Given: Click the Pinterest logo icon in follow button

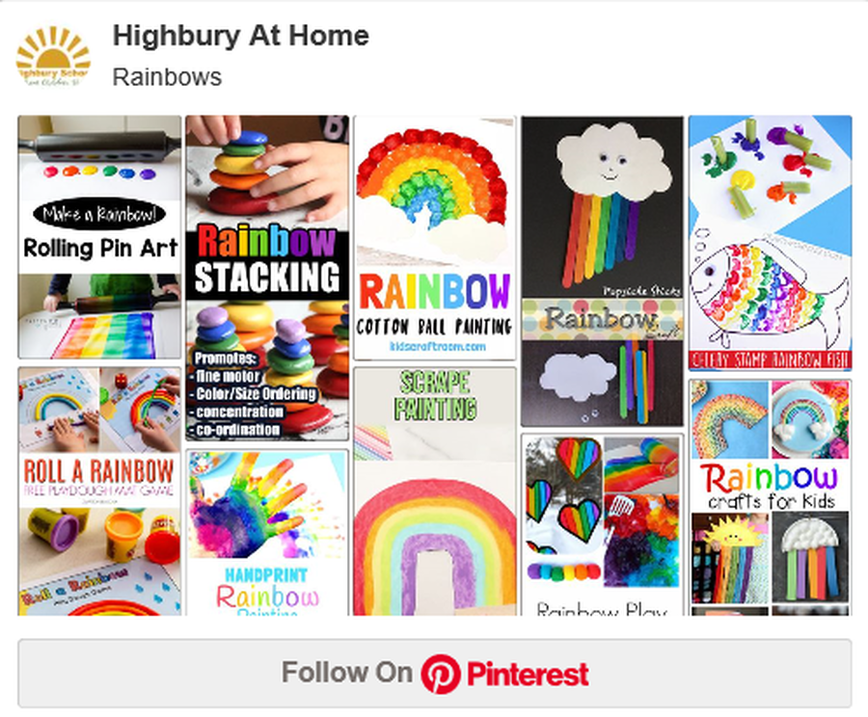Looking at the screenshot, I should point(441,674).
